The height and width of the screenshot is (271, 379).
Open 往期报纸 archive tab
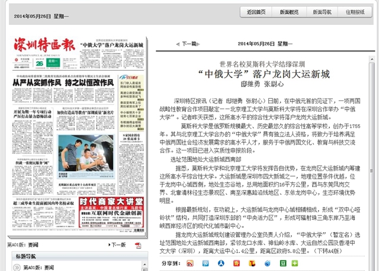click(x=355, y=12)
